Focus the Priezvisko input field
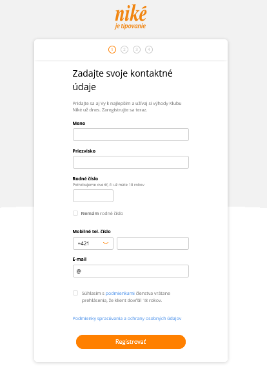Image resolution: width=267 pixels, height=367 pixels. [x=131, y=162]
